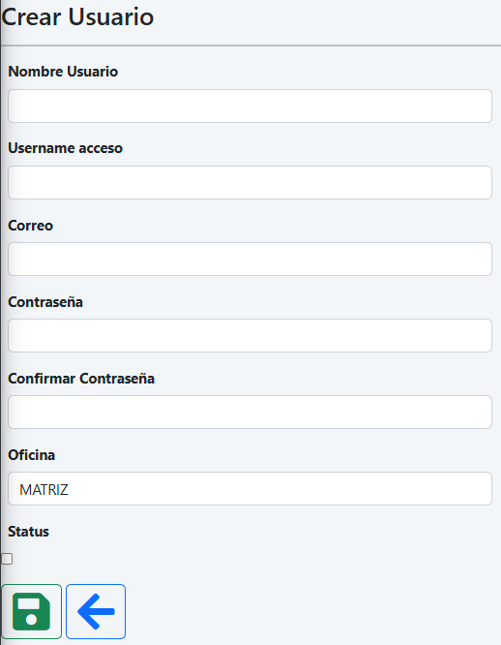The height and width of the screenshot is (645, 501).
Task: Click the Nombre Usuario label
Action: click(63, 72)
